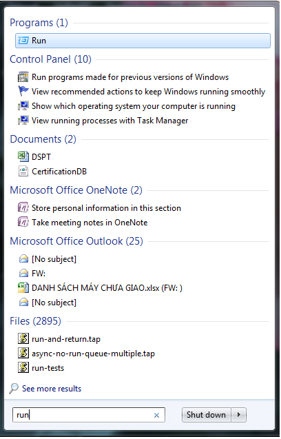Click the blue flag Action Center icon
This screenshot has height=439, width=281.
[23, 91]
